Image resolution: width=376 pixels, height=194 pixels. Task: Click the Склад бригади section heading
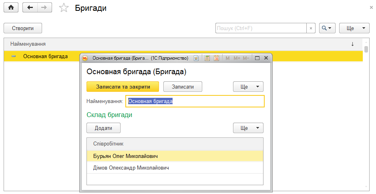(109, 115)
